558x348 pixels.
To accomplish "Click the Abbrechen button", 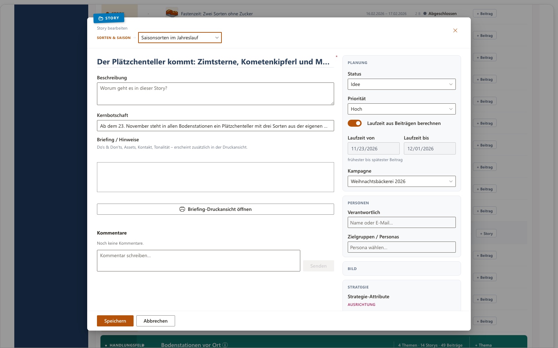I will tap(156, 321).
